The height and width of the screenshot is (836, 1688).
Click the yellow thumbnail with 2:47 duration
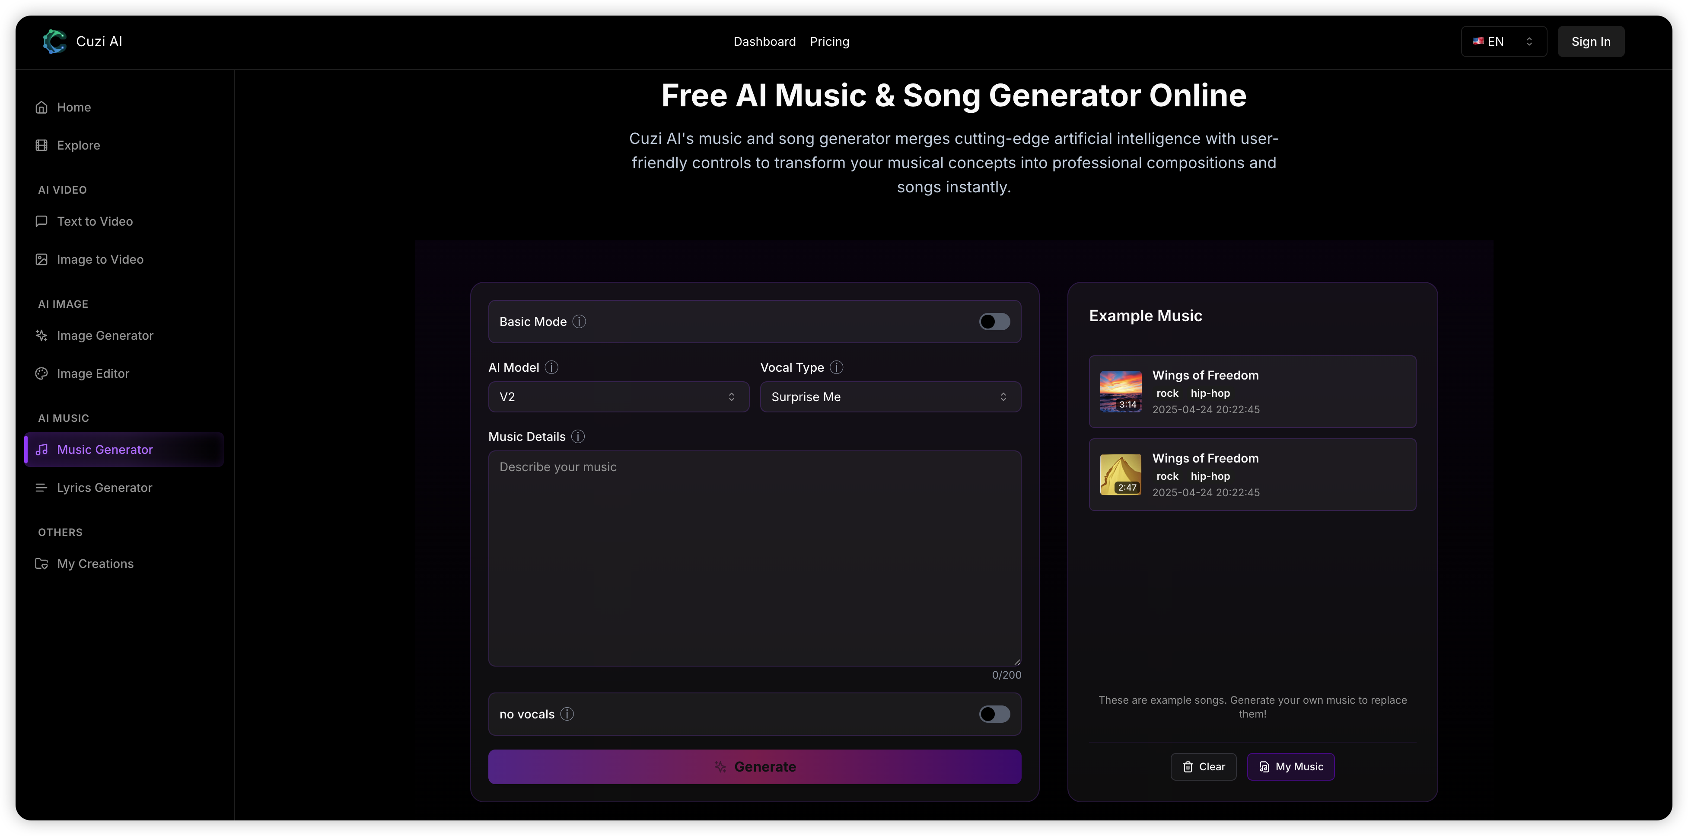(1121, 475)
